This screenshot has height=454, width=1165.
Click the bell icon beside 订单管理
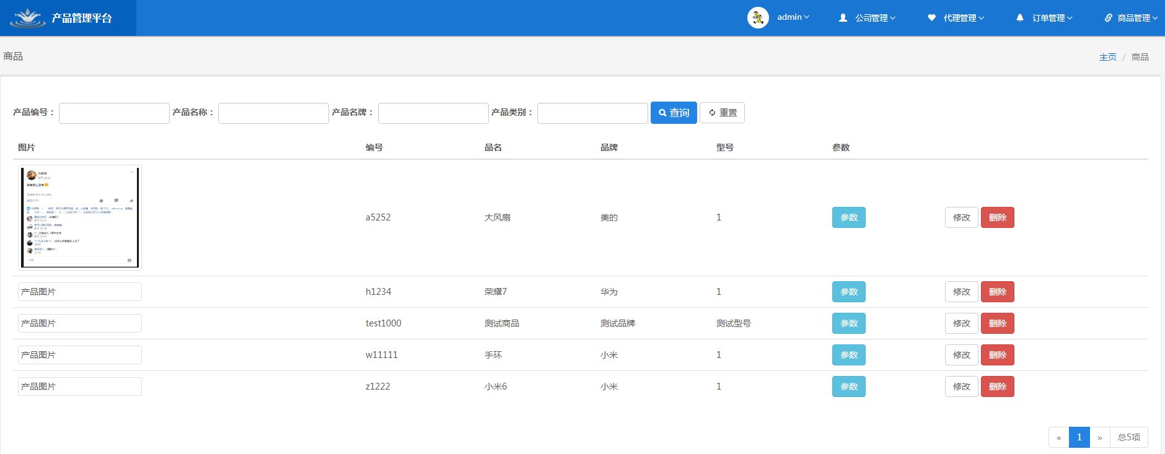point(1020,18)
